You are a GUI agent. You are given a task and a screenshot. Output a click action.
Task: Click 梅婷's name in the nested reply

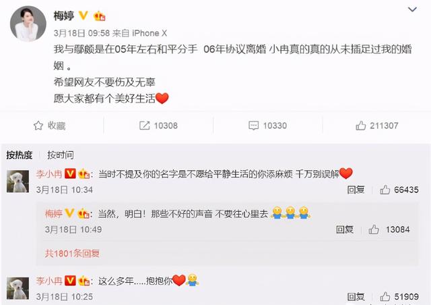click(54, 213)
